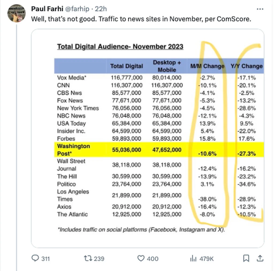Click the M/M Change column header in image

click(207, 66)
